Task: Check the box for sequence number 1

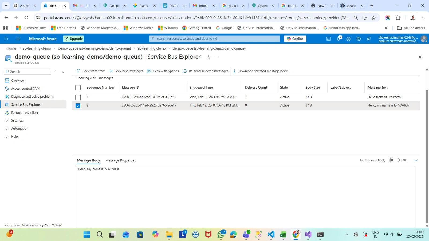Action: click(x=78, y=97)
